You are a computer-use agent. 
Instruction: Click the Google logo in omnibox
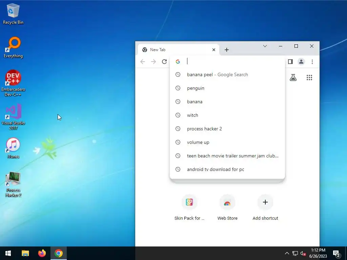[178, 62]
